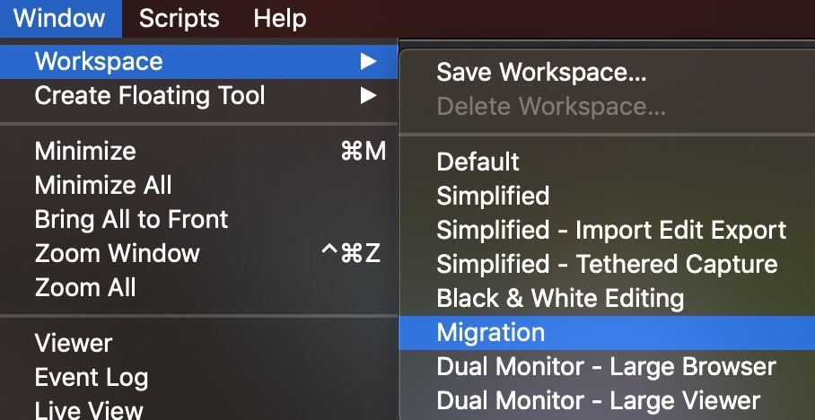
Task: Open the Event Log window
Action: [91, 377]
